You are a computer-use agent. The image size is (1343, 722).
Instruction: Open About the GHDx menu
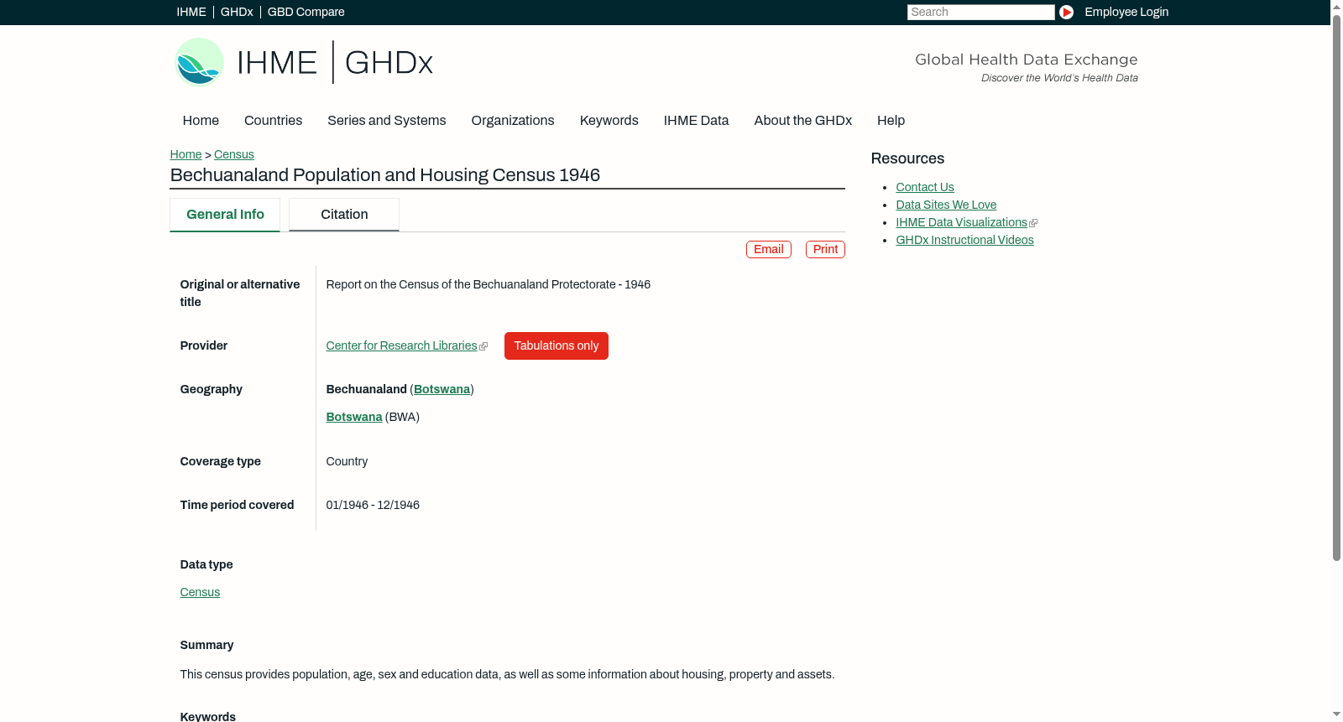pyautogui.click(x=803, y=121)
